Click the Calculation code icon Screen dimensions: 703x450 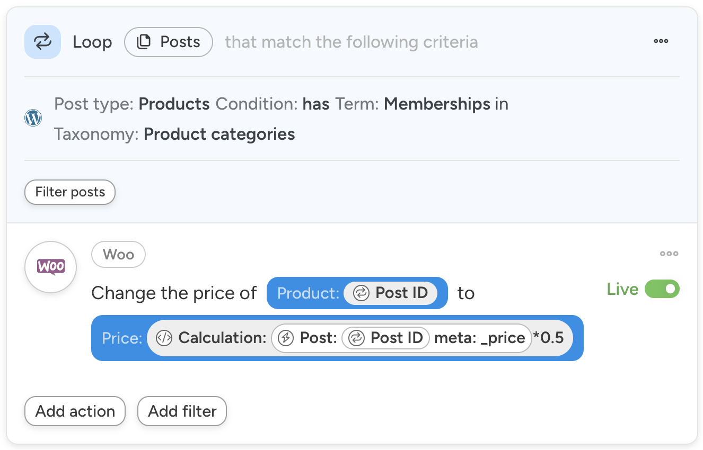tap(164, 338)
